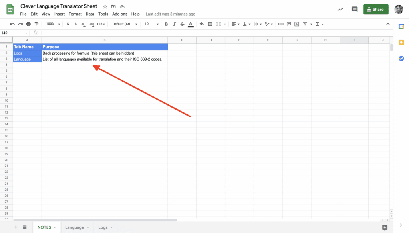Toggle strikethrough formatting
409x233 pixels.
[183, 24]
